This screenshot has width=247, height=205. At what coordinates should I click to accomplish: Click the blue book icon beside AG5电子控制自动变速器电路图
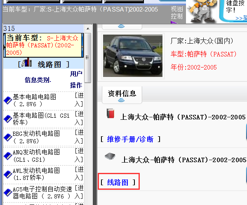[x=8, y=193]
